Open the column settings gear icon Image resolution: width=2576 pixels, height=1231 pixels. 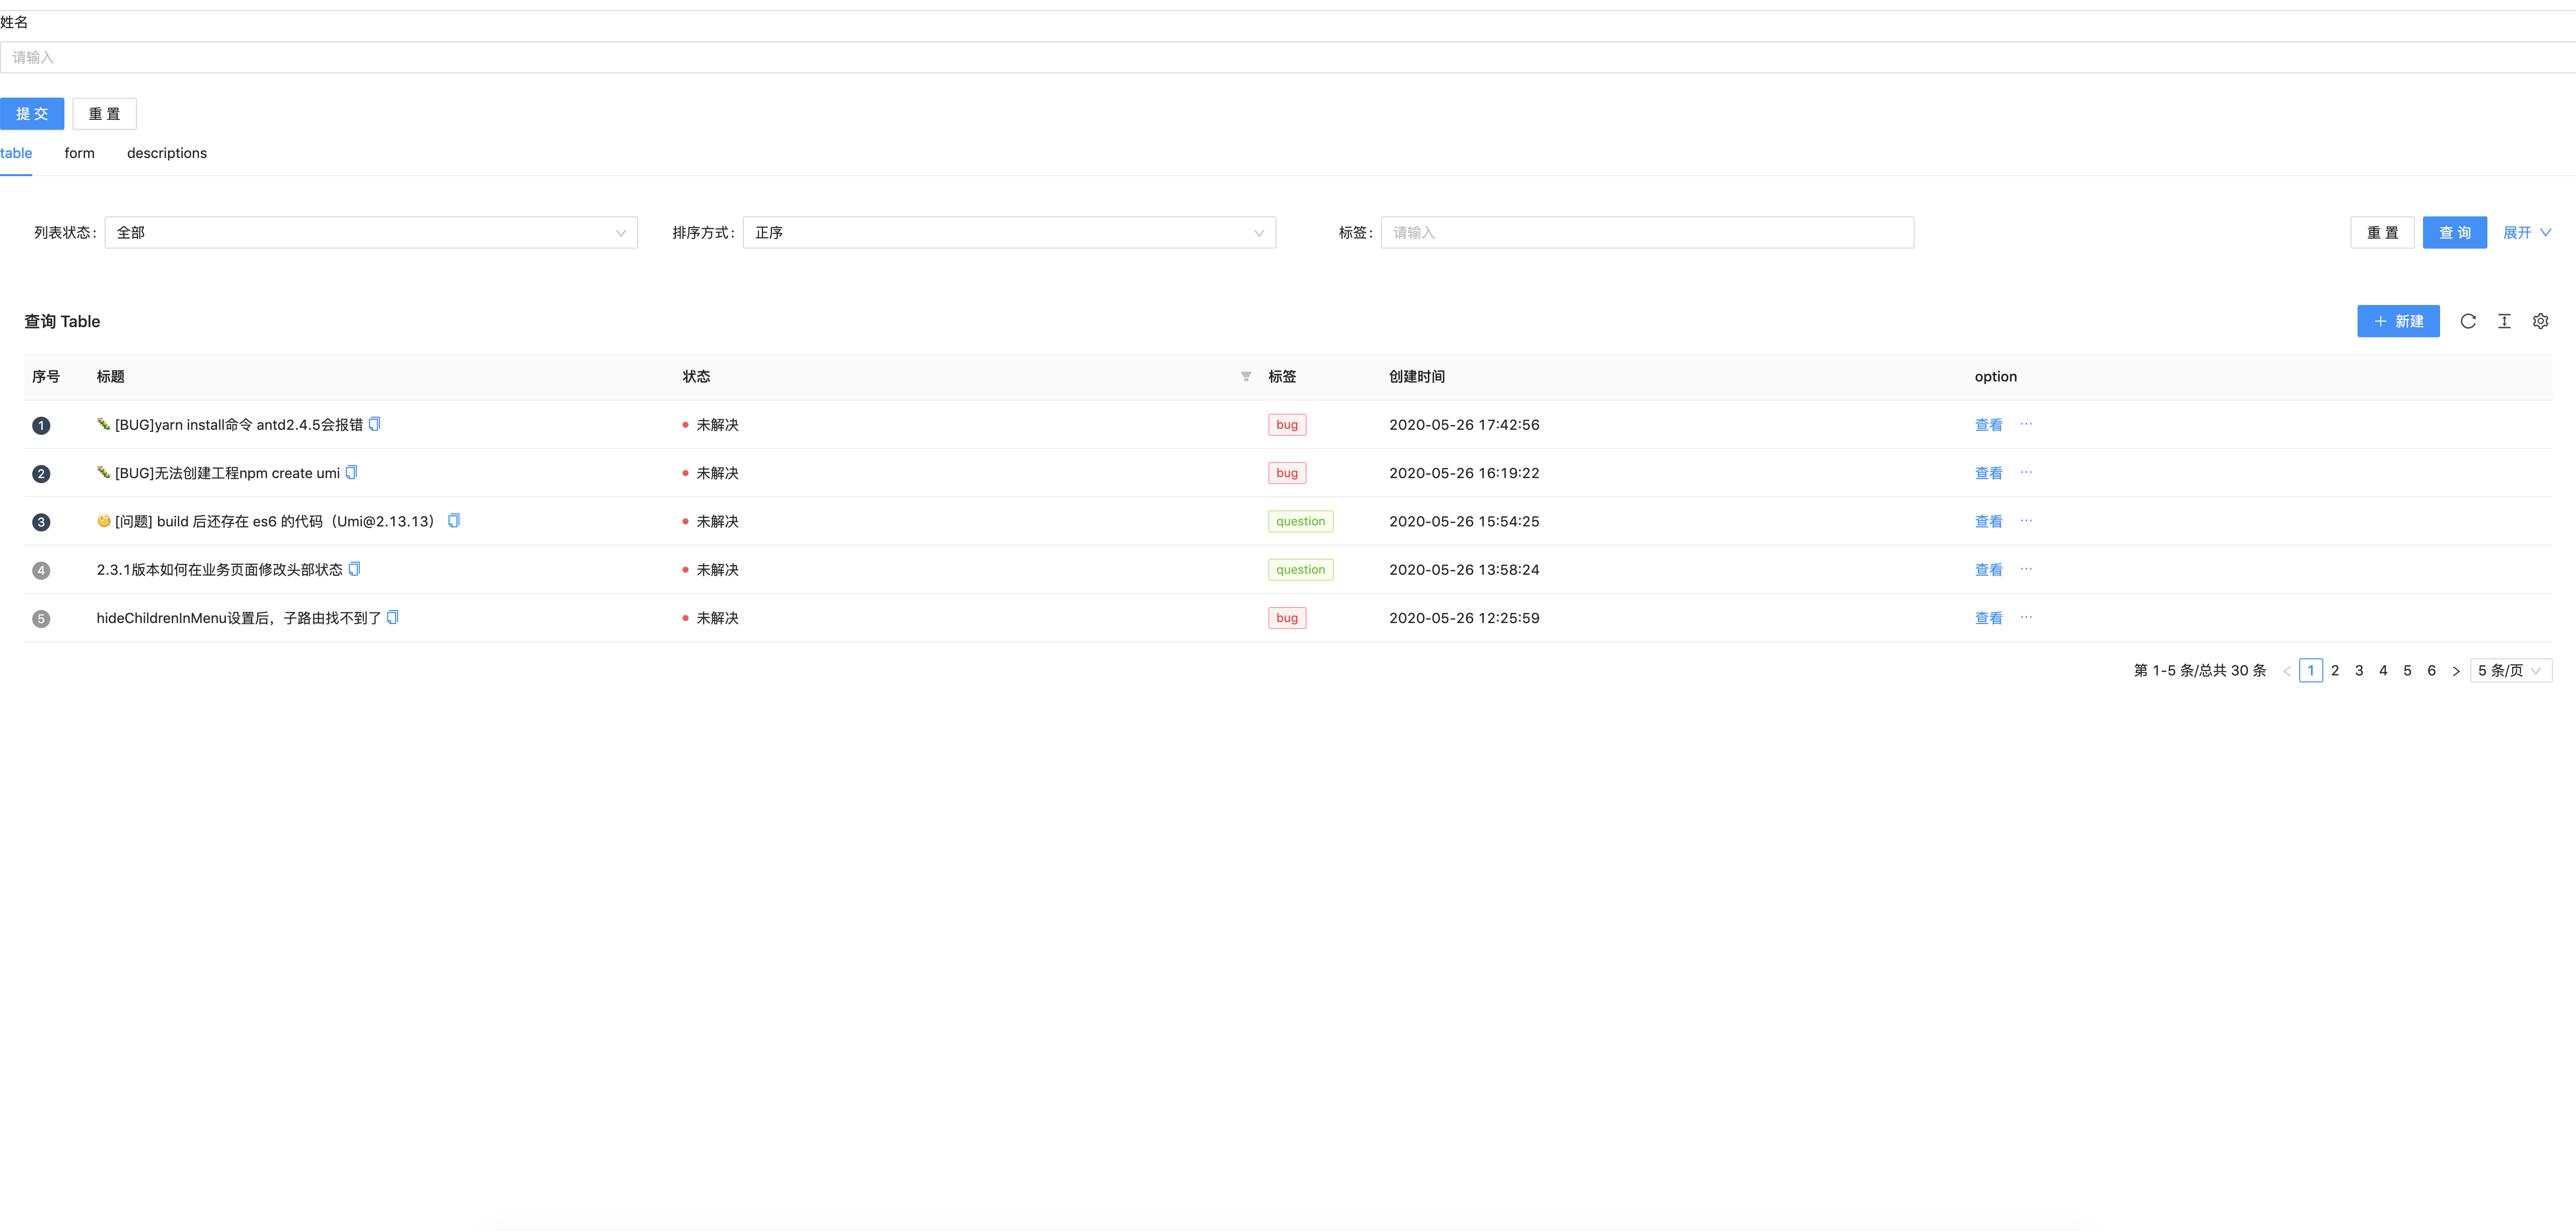2541,321
